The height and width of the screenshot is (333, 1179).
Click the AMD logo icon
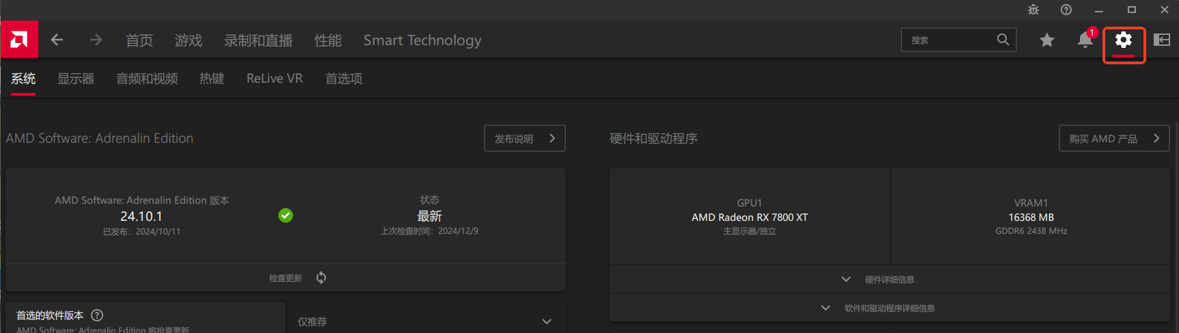[x=19, y=40]
